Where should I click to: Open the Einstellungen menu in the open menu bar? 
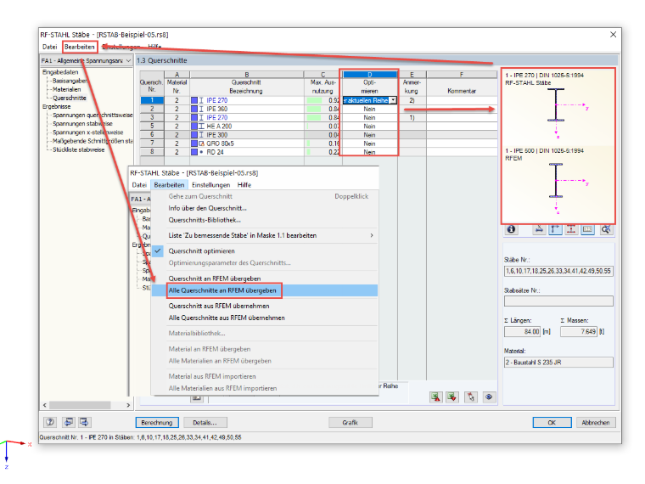210,185
